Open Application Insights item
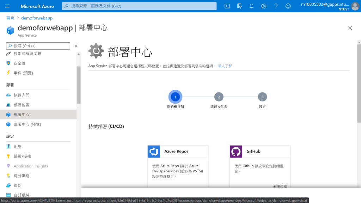Screen dimensions: 361x203 [x=38, y=166]
